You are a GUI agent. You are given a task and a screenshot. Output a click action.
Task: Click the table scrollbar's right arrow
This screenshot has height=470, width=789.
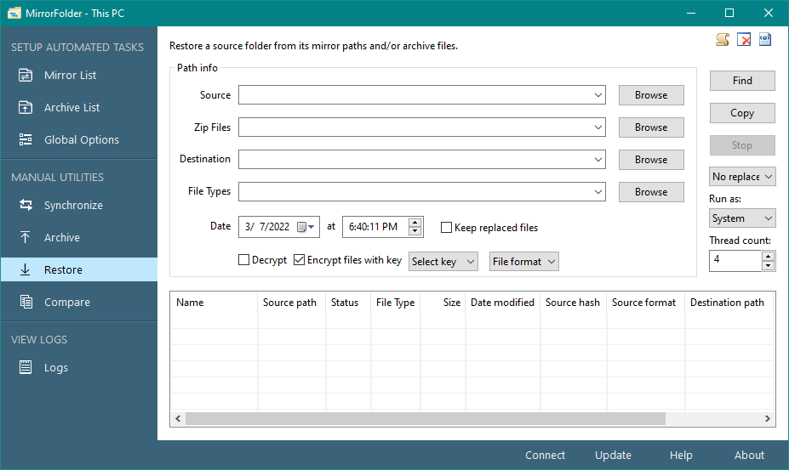[768, 418]
